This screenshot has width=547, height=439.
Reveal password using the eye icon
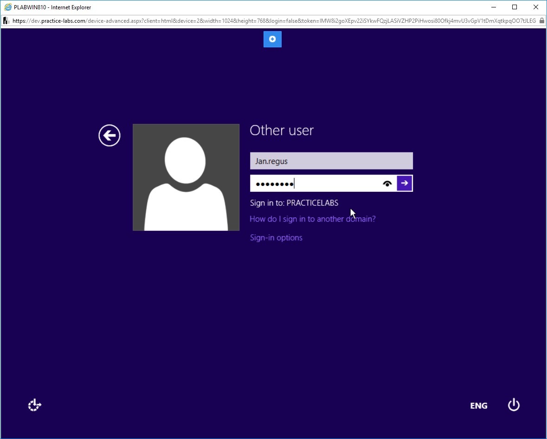(387, 183)
